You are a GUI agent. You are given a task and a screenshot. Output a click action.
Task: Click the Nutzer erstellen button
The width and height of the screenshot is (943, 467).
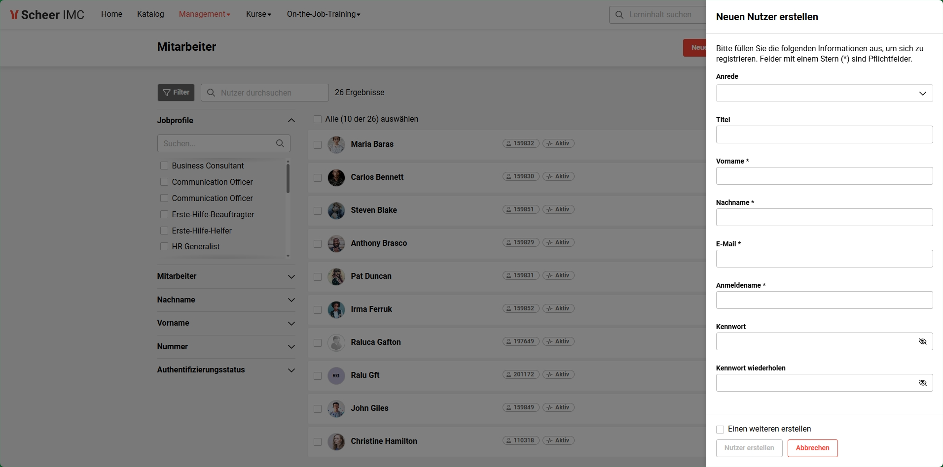(749, 448)
